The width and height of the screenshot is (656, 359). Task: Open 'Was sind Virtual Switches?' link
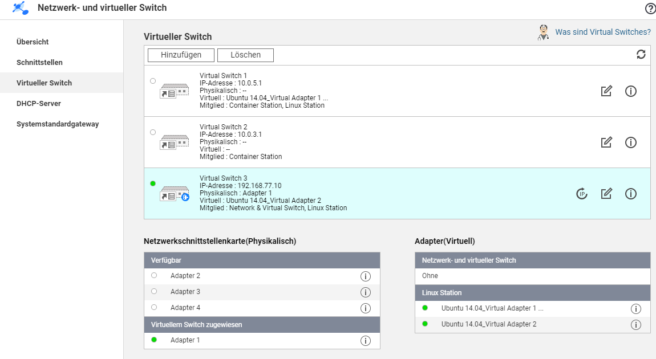603,32
